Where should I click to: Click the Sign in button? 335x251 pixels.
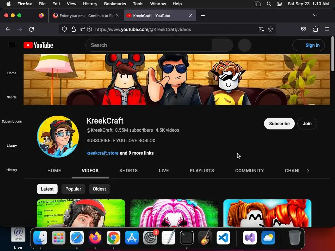pos(309,45)
